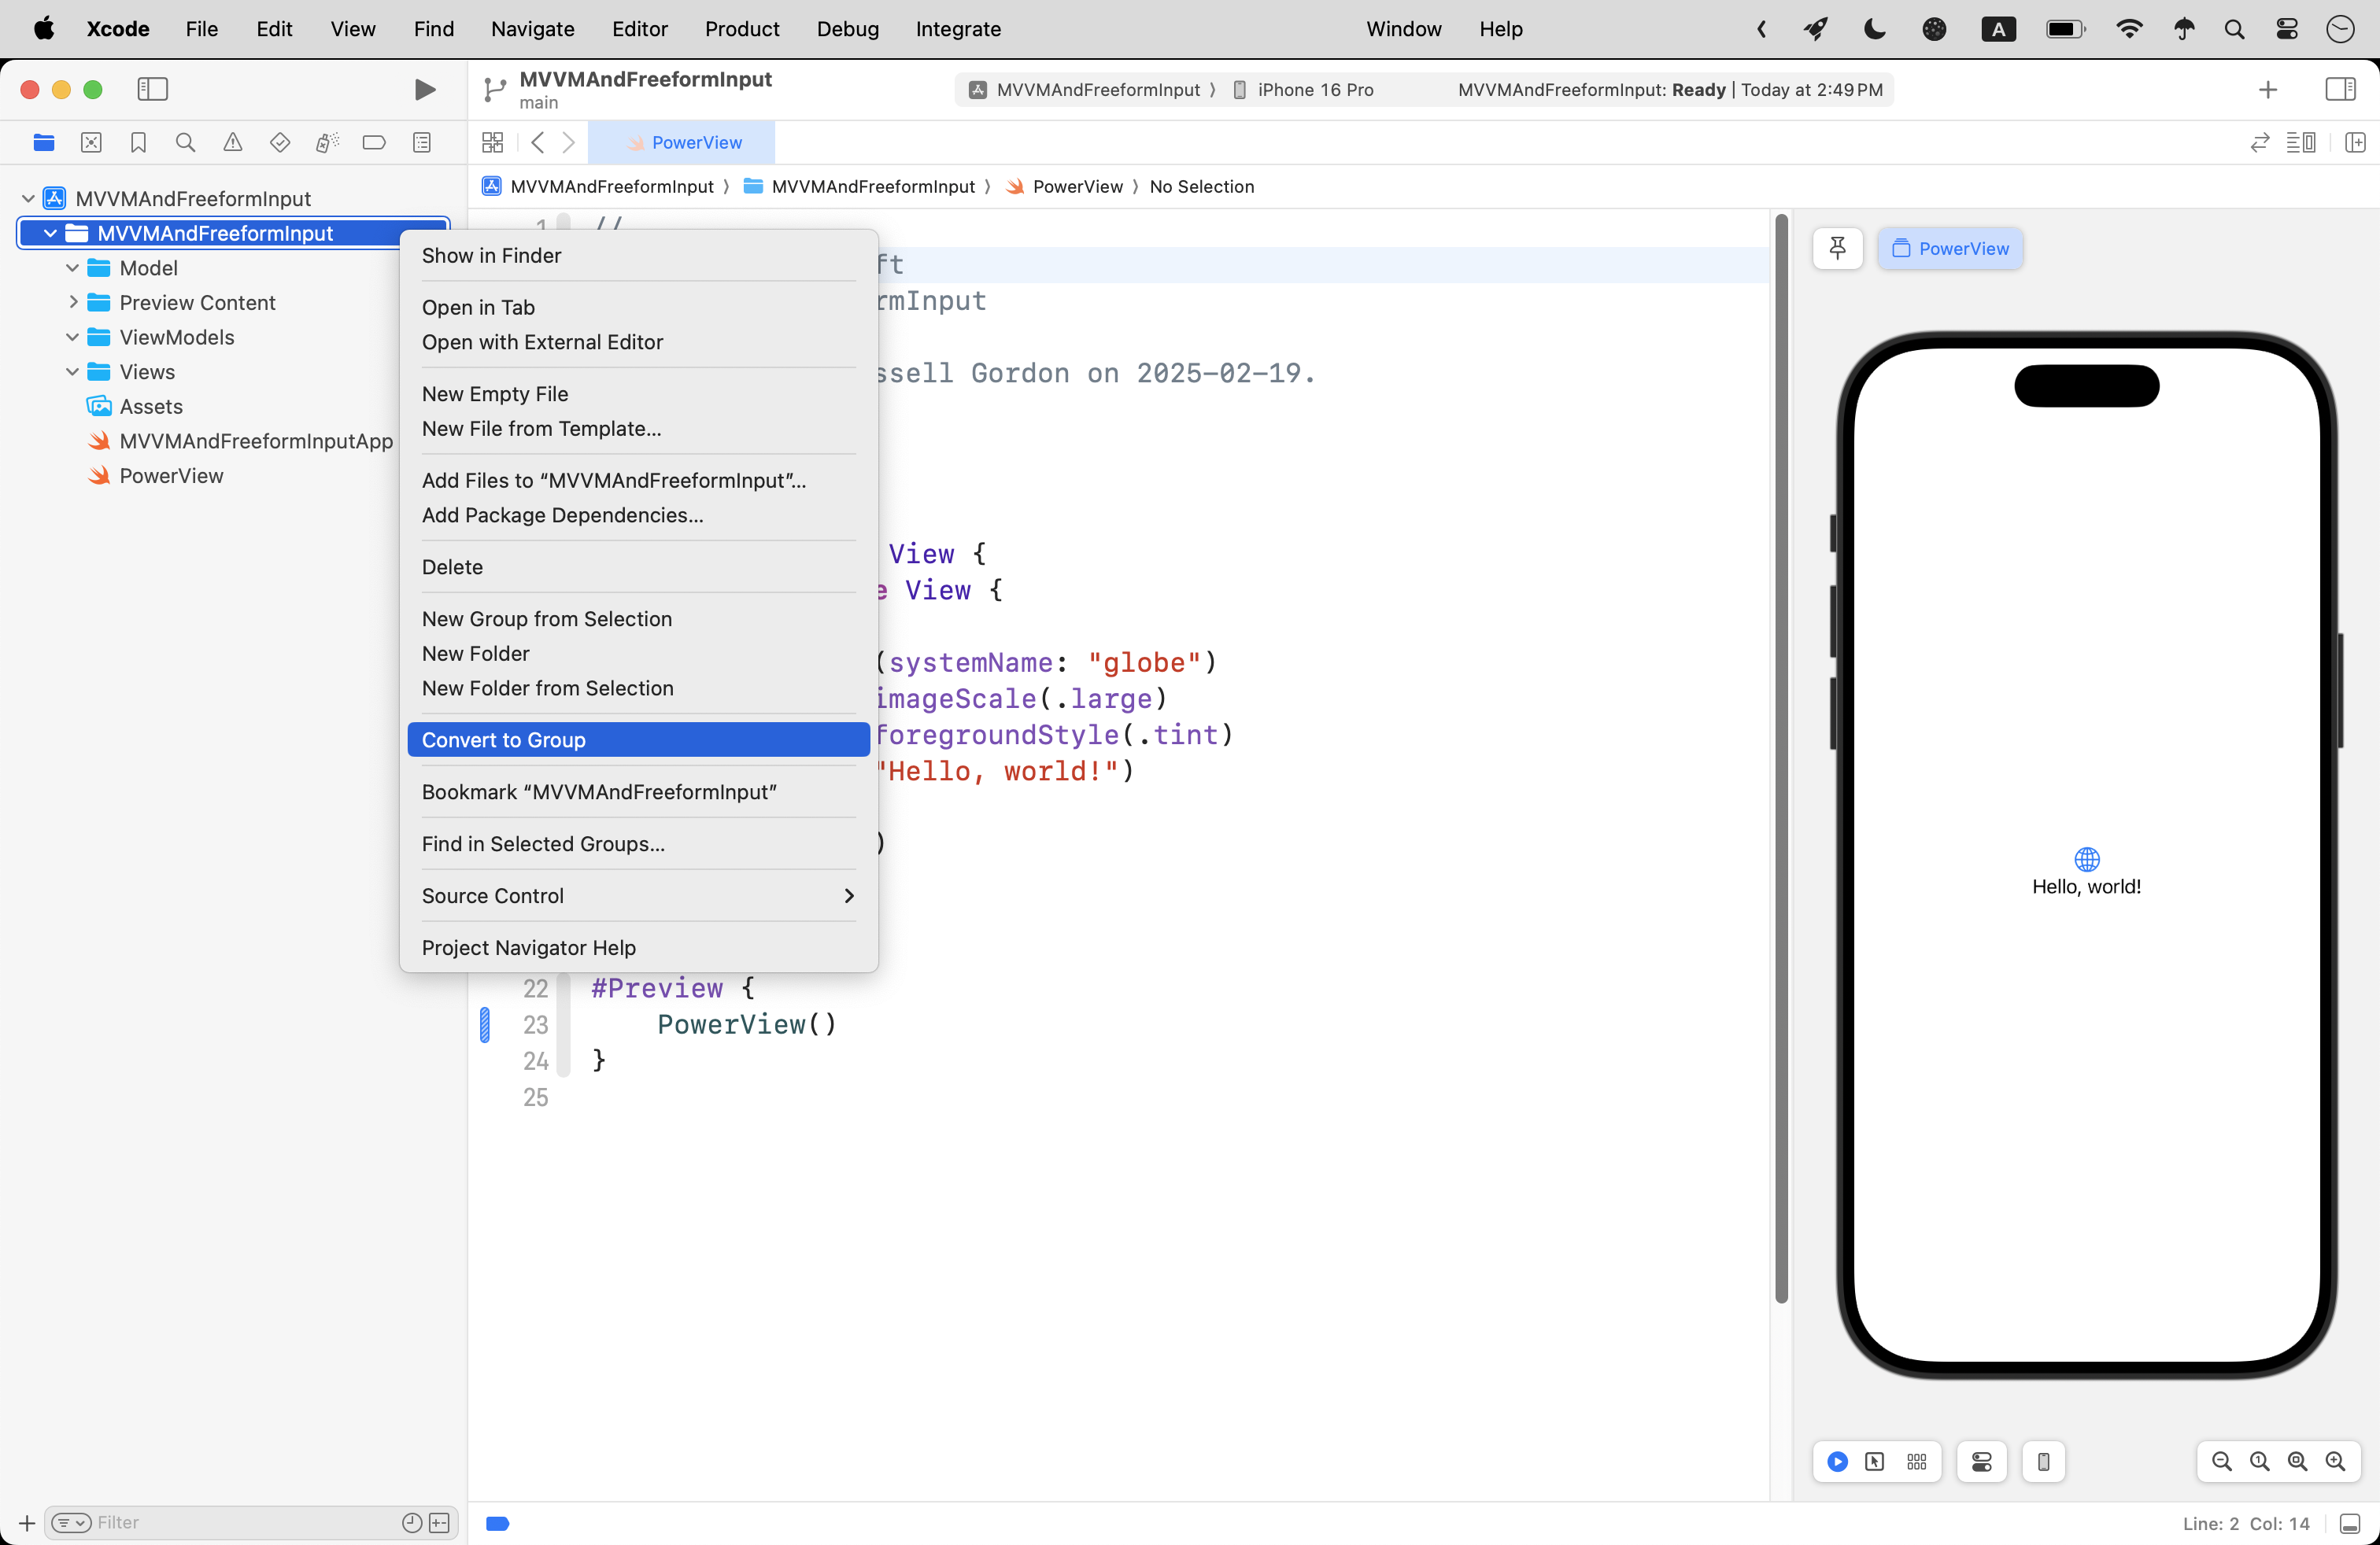This screenshot has height=1545, width=2380.
Task: Open the Product menu in menu bar
Action: (x=741, y=29)
